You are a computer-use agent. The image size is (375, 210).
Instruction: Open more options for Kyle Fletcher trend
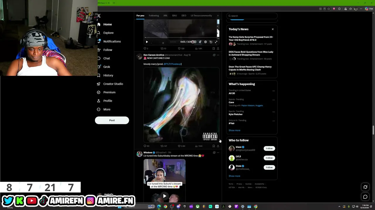(274, 112)
